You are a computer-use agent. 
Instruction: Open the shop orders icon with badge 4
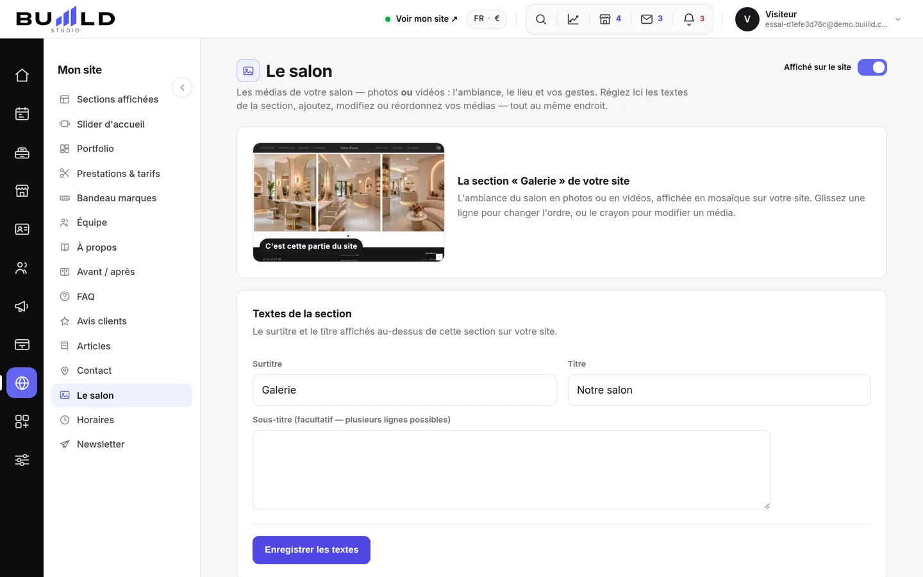click(x=610, y=19)
